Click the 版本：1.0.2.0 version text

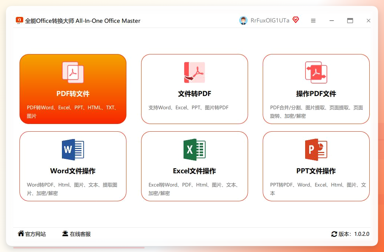point(354,234)
